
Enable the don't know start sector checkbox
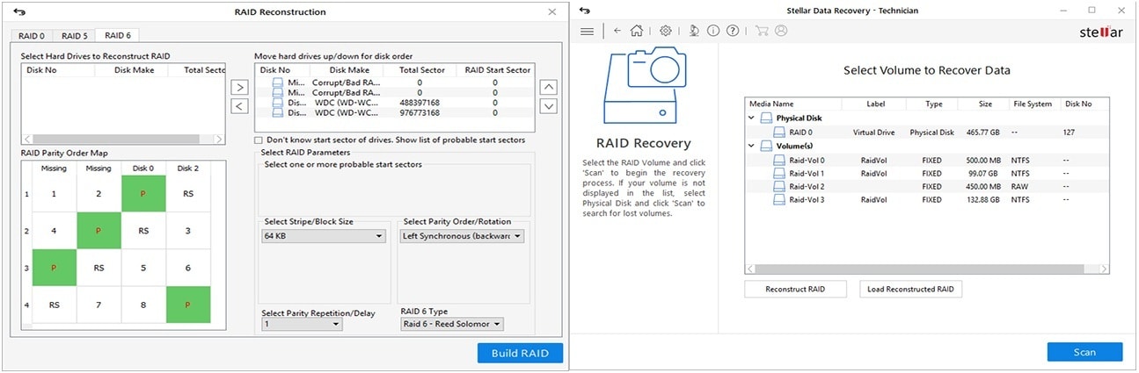[x=259, y=140]
